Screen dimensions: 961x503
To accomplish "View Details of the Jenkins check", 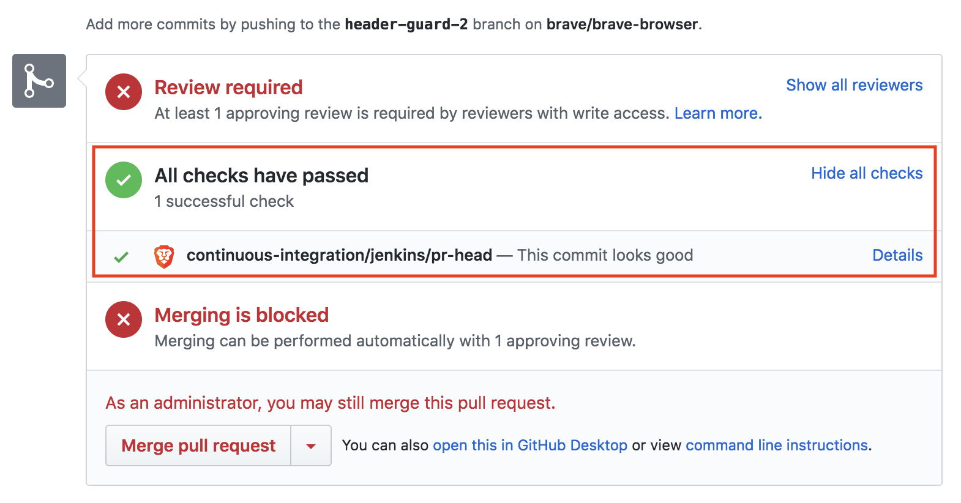I will click(x=897, y=255).
